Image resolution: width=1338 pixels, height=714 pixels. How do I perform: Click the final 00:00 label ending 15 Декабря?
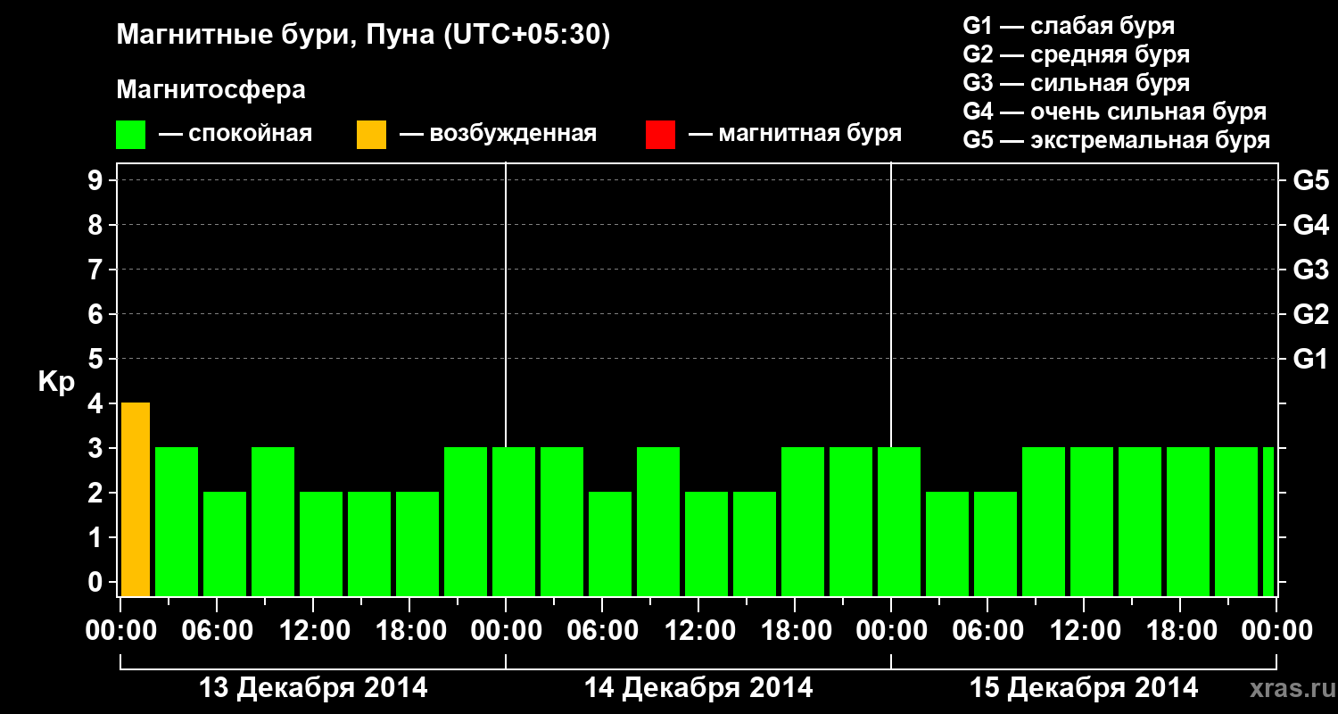coord(1276,630)
